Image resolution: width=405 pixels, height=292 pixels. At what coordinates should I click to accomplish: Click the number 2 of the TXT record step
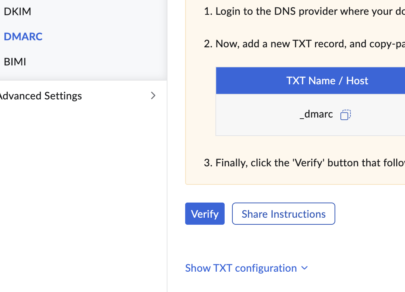click(x=207, y=44)
